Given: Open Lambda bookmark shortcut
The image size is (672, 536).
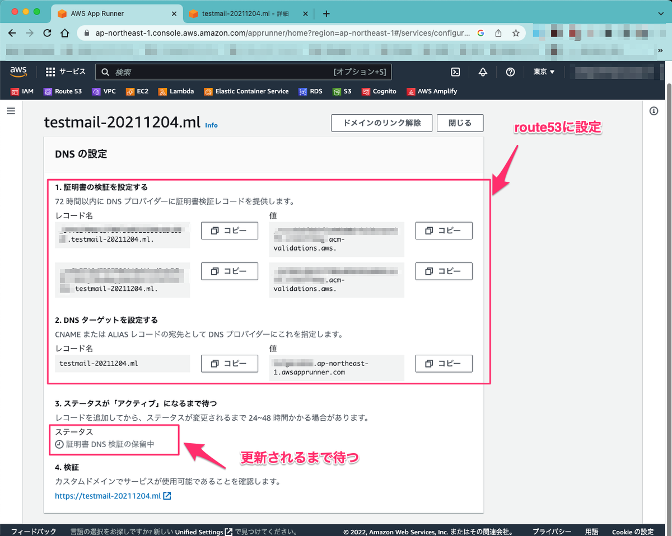Looking at the screenshot, I should (x=176, y=91).
